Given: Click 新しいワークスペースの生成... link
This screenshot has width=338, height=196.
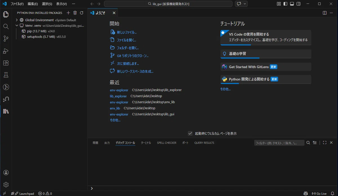Looking at the screenshot, I should point(135,72).
